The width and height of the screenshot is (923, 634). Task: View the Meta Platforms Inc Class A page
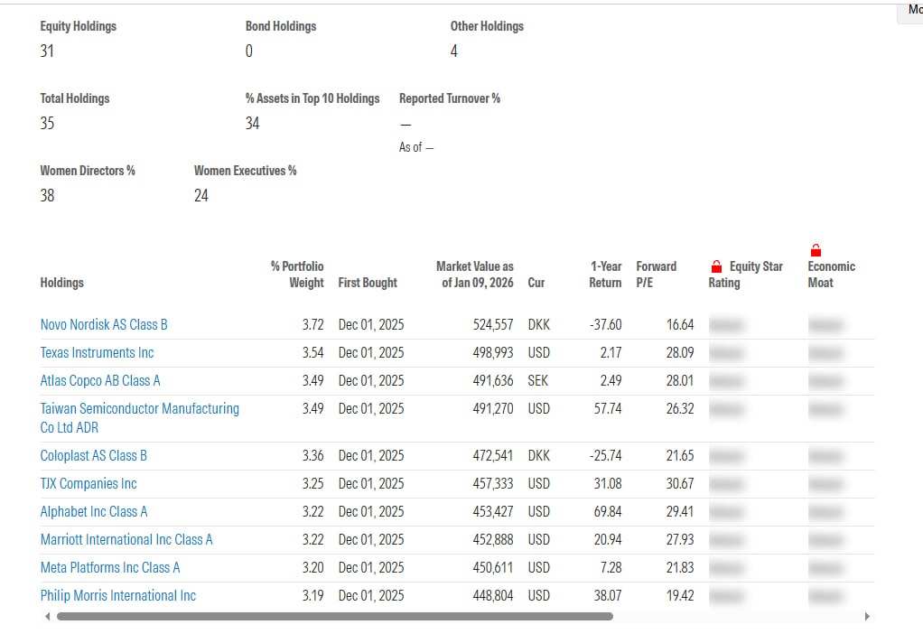[110, 567]
